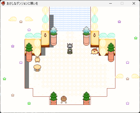Click the red dragon app icon in title bar

tap(3, 4)
